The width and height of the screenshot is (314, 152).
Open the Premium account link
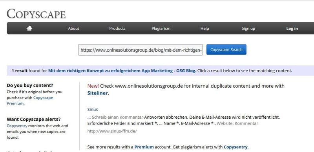click(x=144, y=147)
